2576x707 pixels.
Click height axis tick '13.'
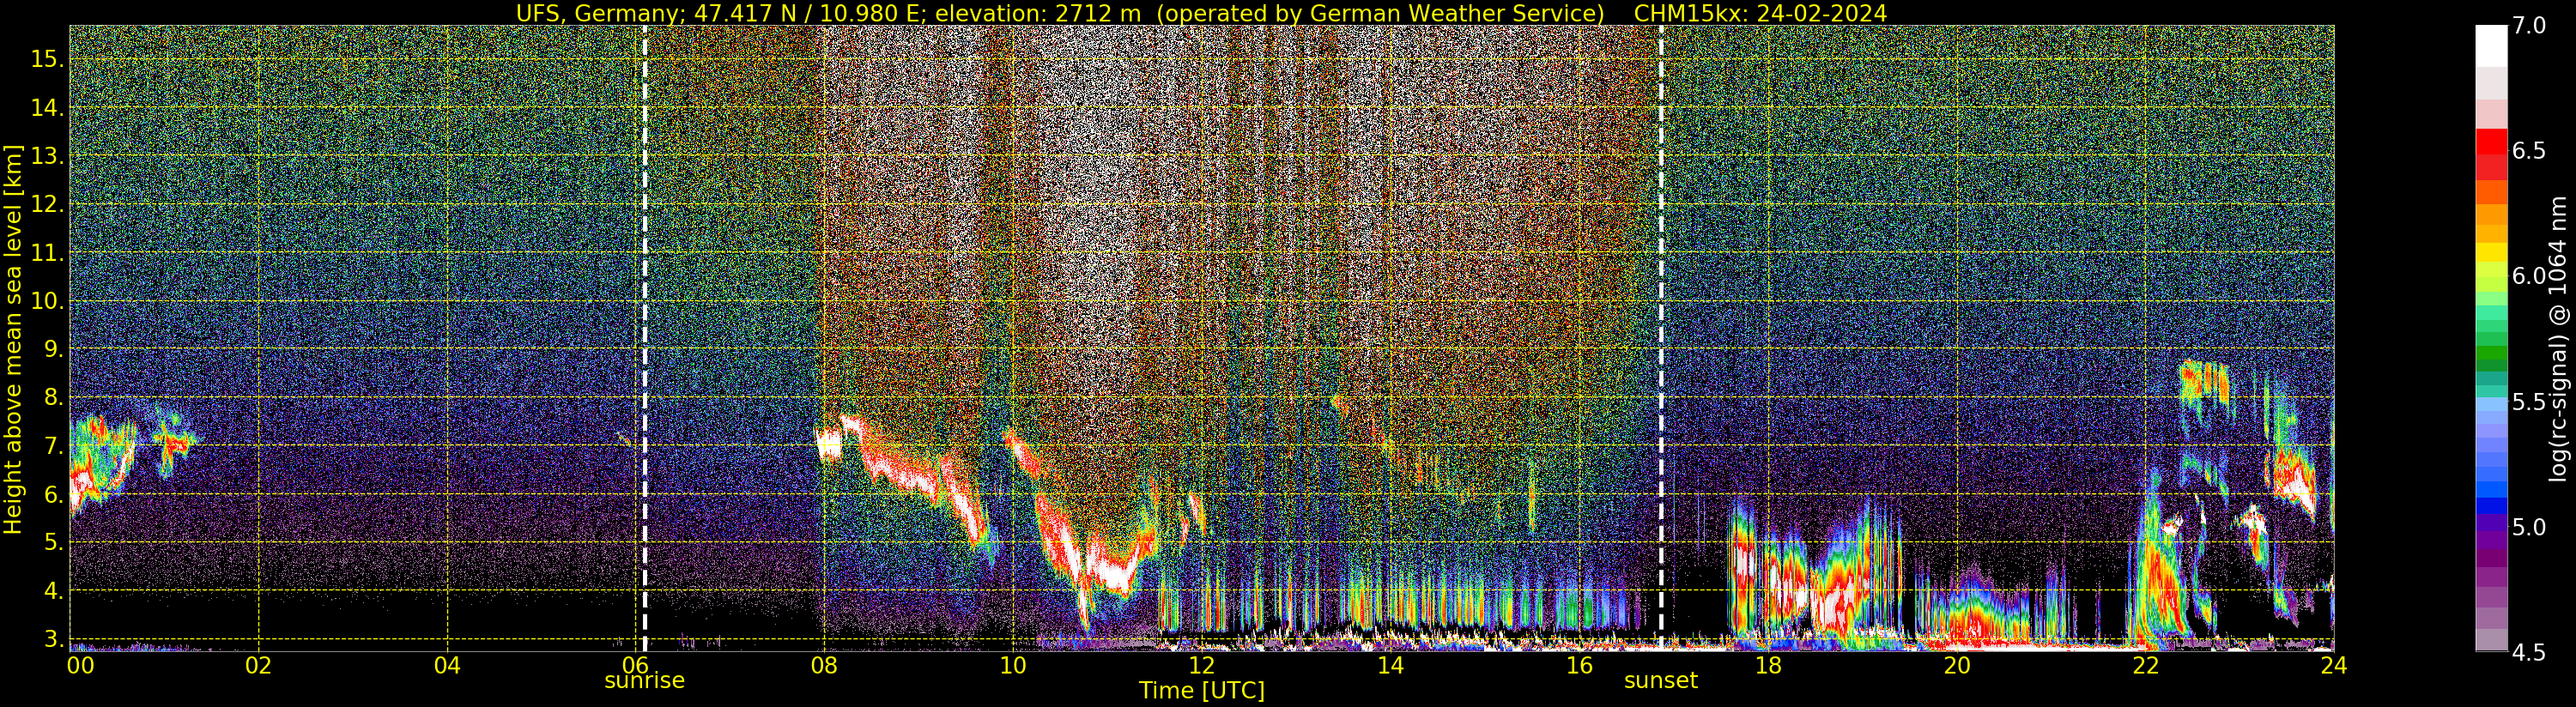pos(46,156)
